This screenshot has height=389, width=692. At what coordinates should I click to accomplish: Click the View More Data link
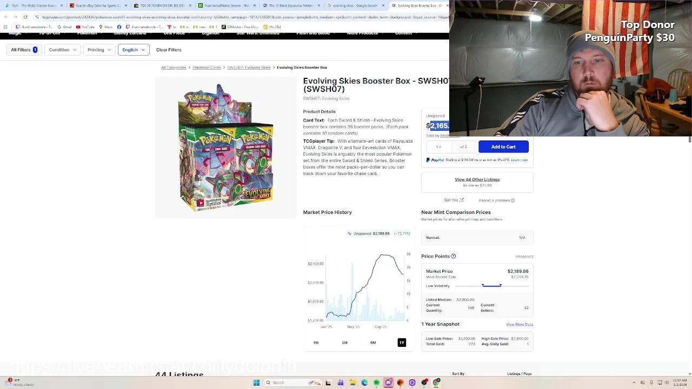[x=520, y=324]
